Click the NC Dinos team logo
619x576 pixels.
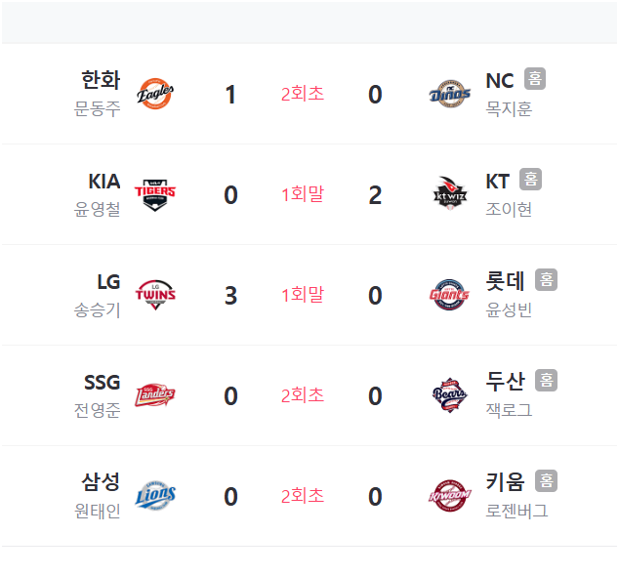450,94
